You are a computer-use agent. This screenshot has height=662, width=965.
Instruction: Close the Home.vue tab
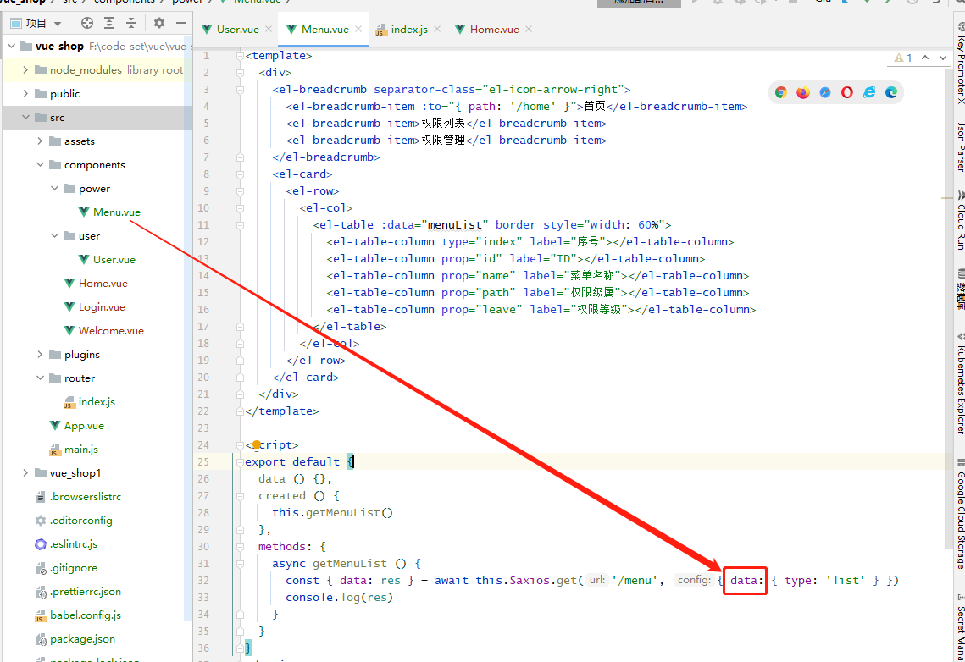529,29
